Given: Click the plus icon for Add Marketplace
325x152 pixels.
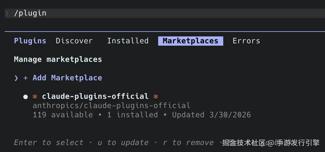Looking at the screenshot, I should point(26,78).
